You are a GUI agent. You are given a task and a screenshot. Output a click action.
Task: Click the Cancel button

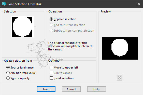coord(71,89)
